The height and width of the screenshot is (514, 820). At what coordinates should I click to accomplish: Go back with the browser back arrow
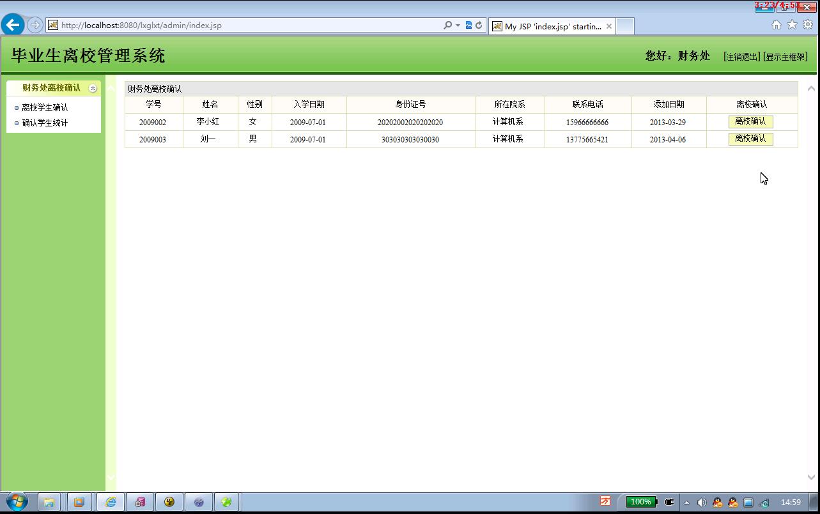click(13, 25)
